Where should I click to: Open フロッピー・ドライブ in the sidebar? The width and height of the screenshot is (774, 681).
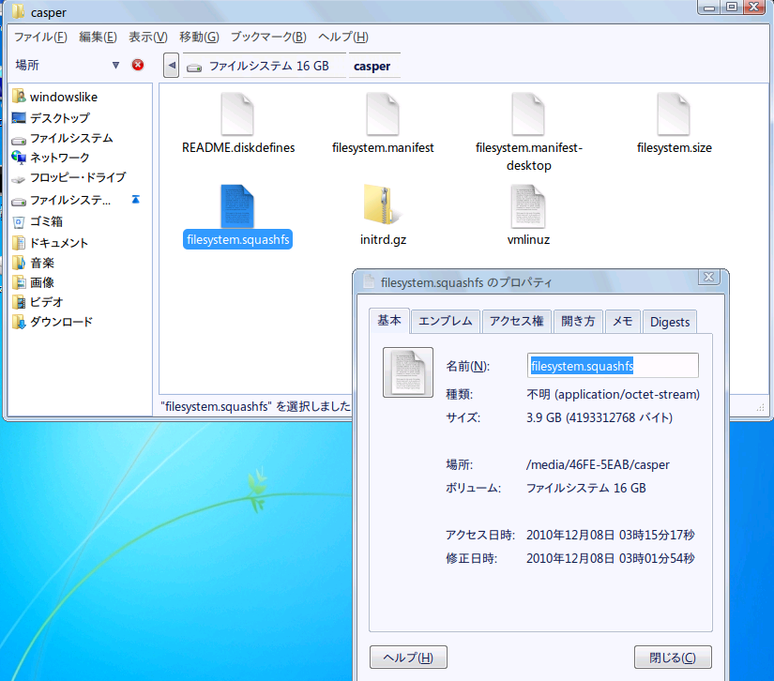click(69, 177)
